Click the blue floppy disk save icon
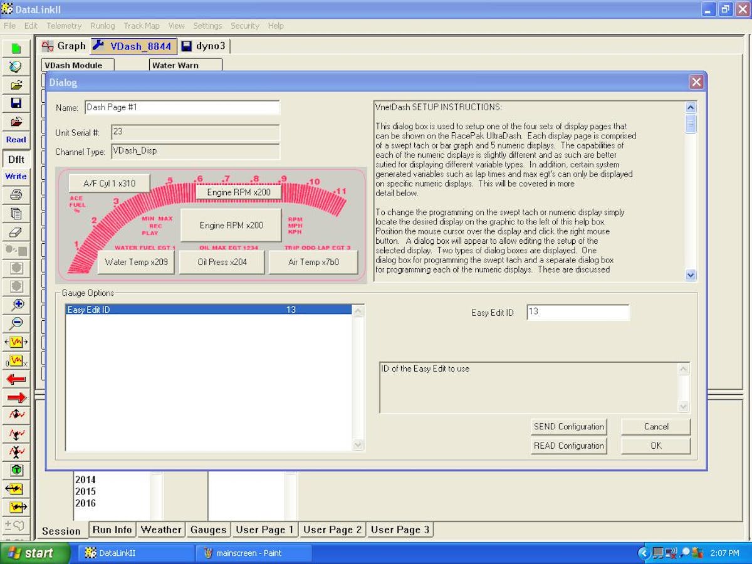Screen dimensions: 752x564 [x=16, y=103]
